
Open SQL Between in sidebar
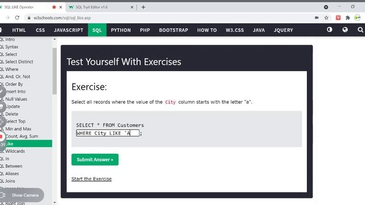pyautogui.click(x=11, y=166)
